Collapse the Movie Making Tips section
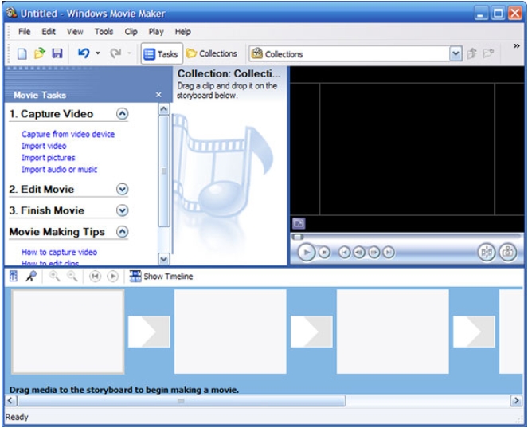Viewport: 528px width, 428px height. pyautogui.click(x=122, y=231)
